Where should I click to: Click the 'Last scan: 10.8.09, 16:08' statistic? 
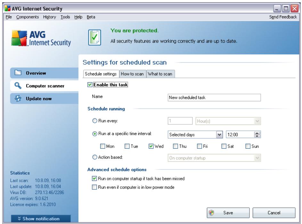tap(36, 181)
